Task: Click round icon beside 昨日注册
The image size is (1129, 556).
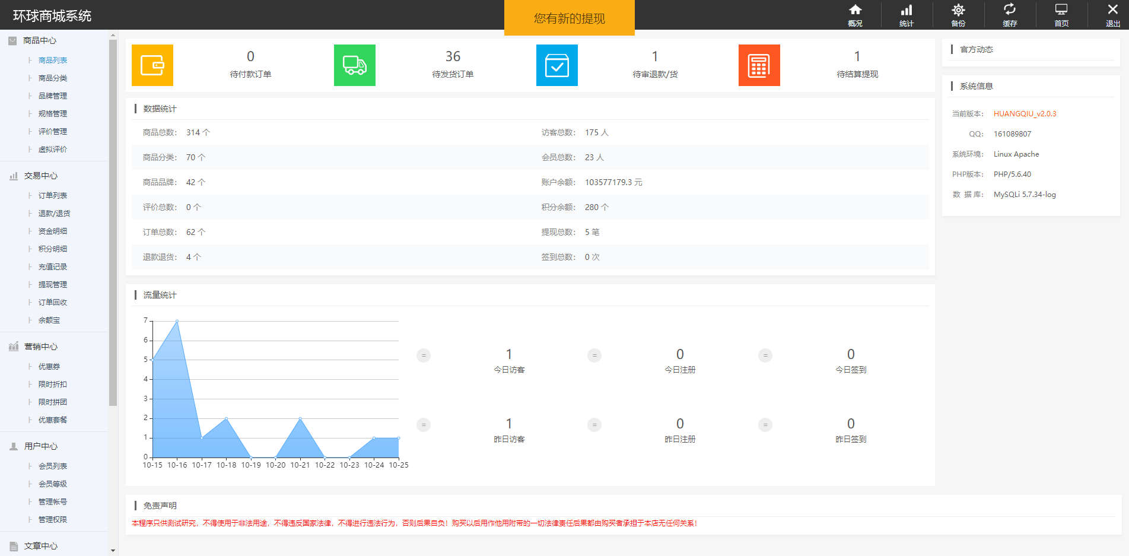Action: 594,425
